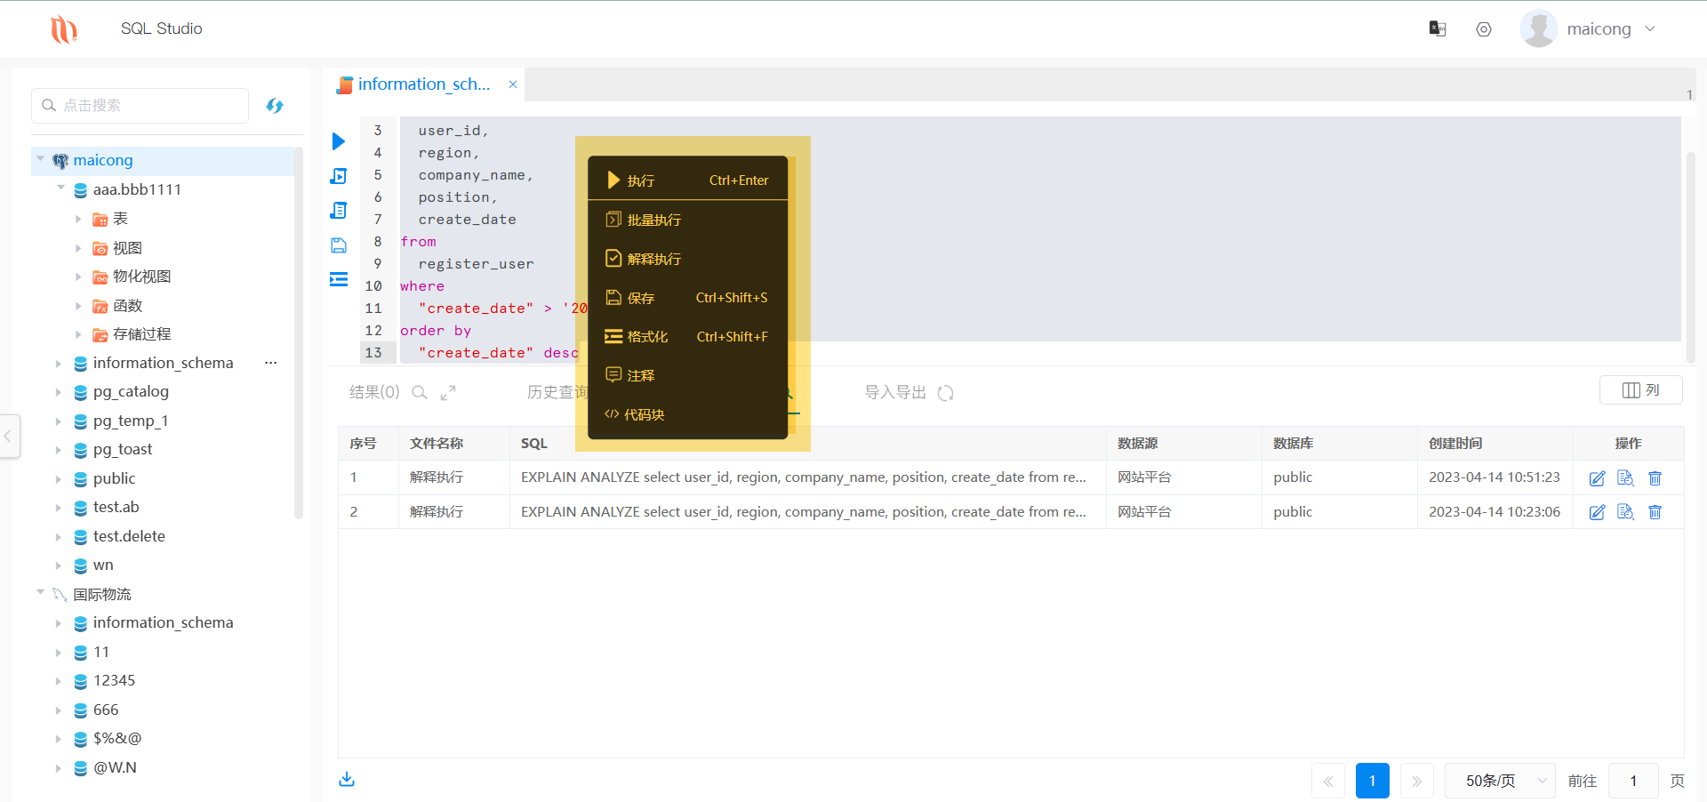Expand the 视图 folder
Image resolution: width=1707 pixels, height=802 pixels.
point(78,248)
